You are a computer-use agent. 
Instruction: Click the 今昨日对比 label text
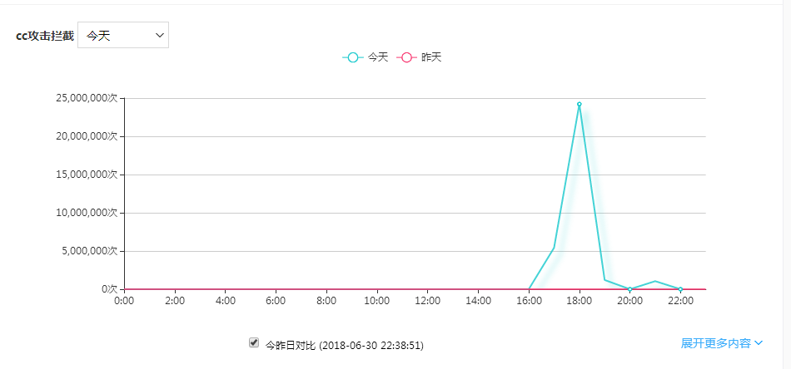pyautogui.click(x=290, y=344)
